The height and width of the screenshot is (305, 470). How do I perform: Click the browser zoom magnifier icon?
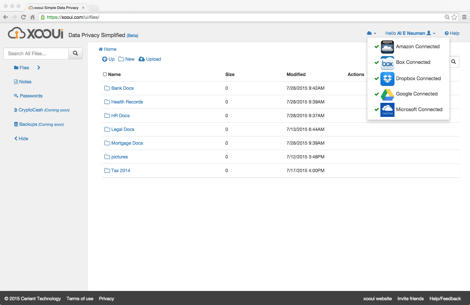[447, 17]
